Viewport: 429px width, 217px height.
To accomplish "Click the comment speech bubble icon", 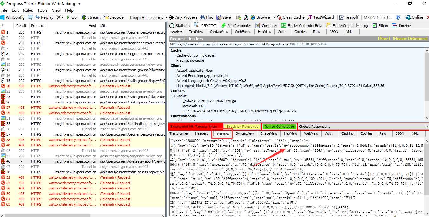I will click(x=30, y=17).
